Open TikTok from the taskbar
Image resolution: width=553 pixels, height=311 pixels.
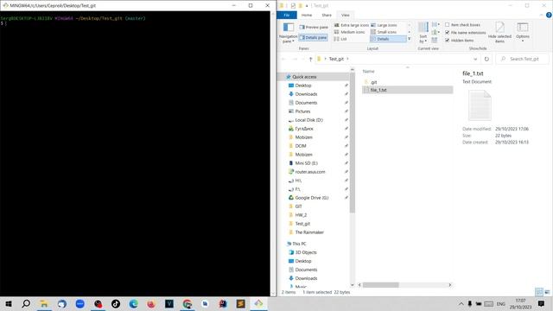click(116, 303)
